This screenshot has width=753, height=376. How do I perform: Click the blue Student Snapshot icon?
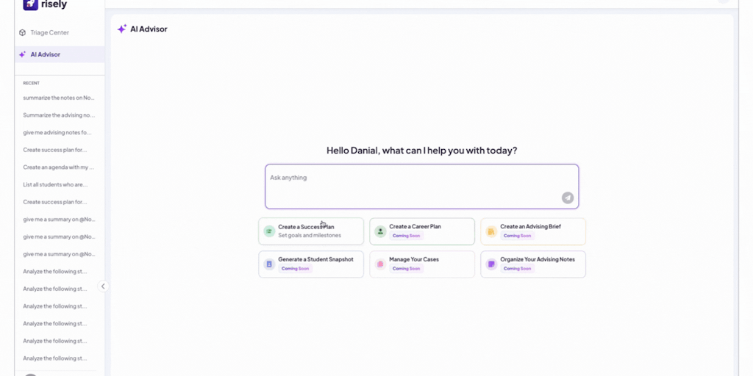coord(269,264)
